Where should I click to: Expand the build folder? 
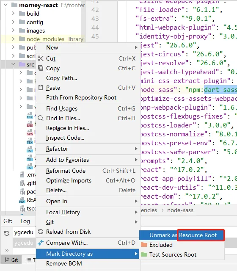(13, 14)
